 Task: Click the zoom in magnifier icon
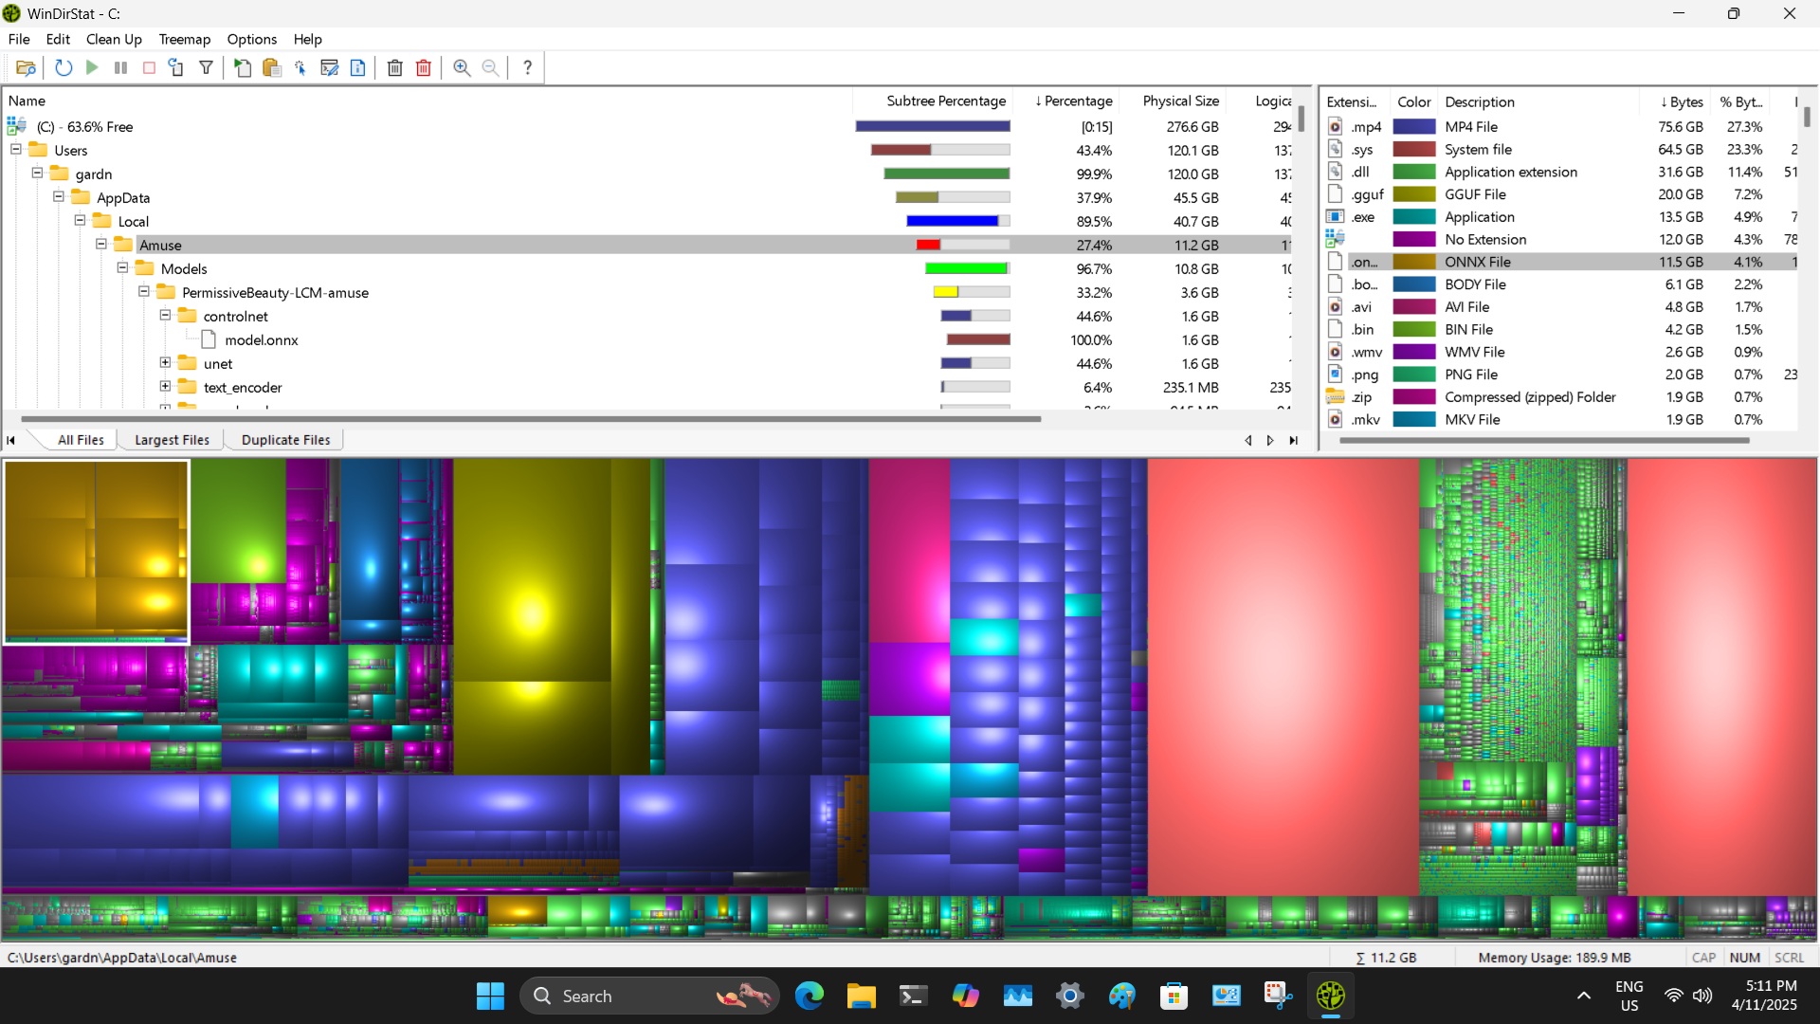pyautogui.click(x=462, y=67)
